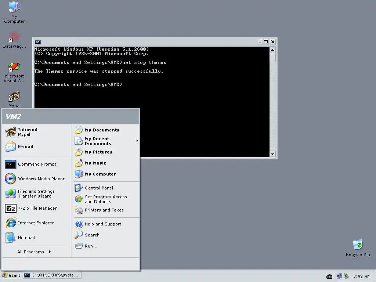
Task: Click command prompt scrollbar up arrow
Action: (272, 50)
